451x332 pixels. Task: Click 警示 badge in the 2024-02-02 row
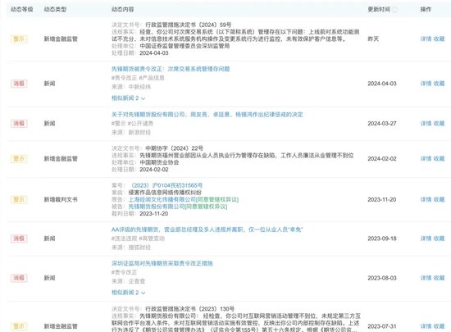point(19,159)
